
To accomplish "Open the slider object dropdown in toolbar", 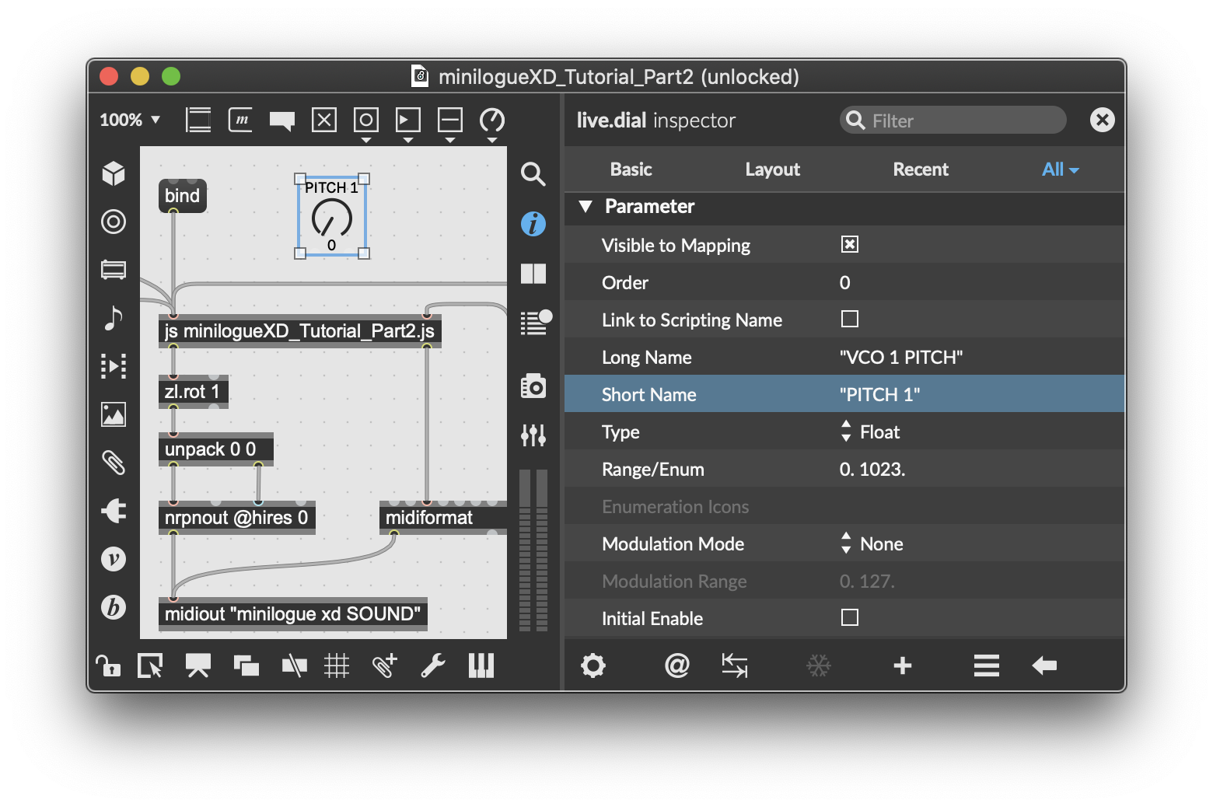I will (x=450, y=141).
